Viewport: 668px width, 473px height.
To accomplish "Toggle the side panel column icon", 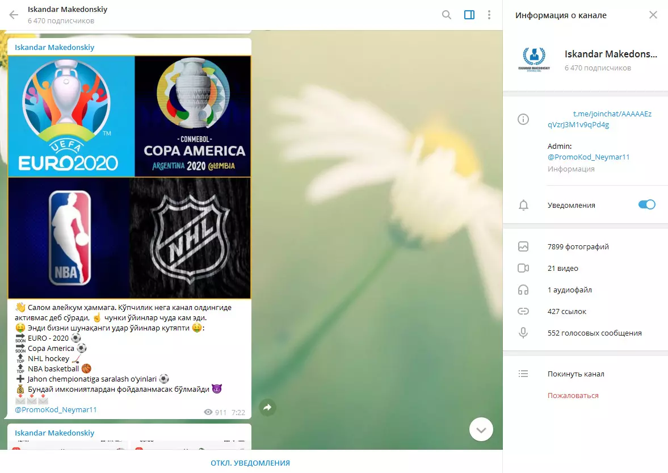I will click(x=469, y=15).
